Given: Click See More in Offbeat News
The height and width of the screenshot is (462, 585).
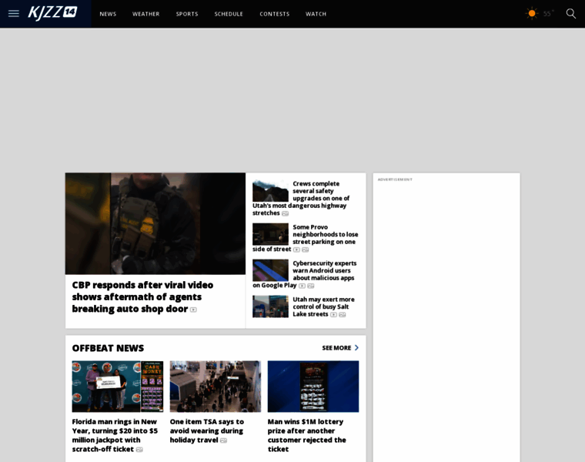Looking at the screenshot, I should pyautogui.click(x=336, y=348).
